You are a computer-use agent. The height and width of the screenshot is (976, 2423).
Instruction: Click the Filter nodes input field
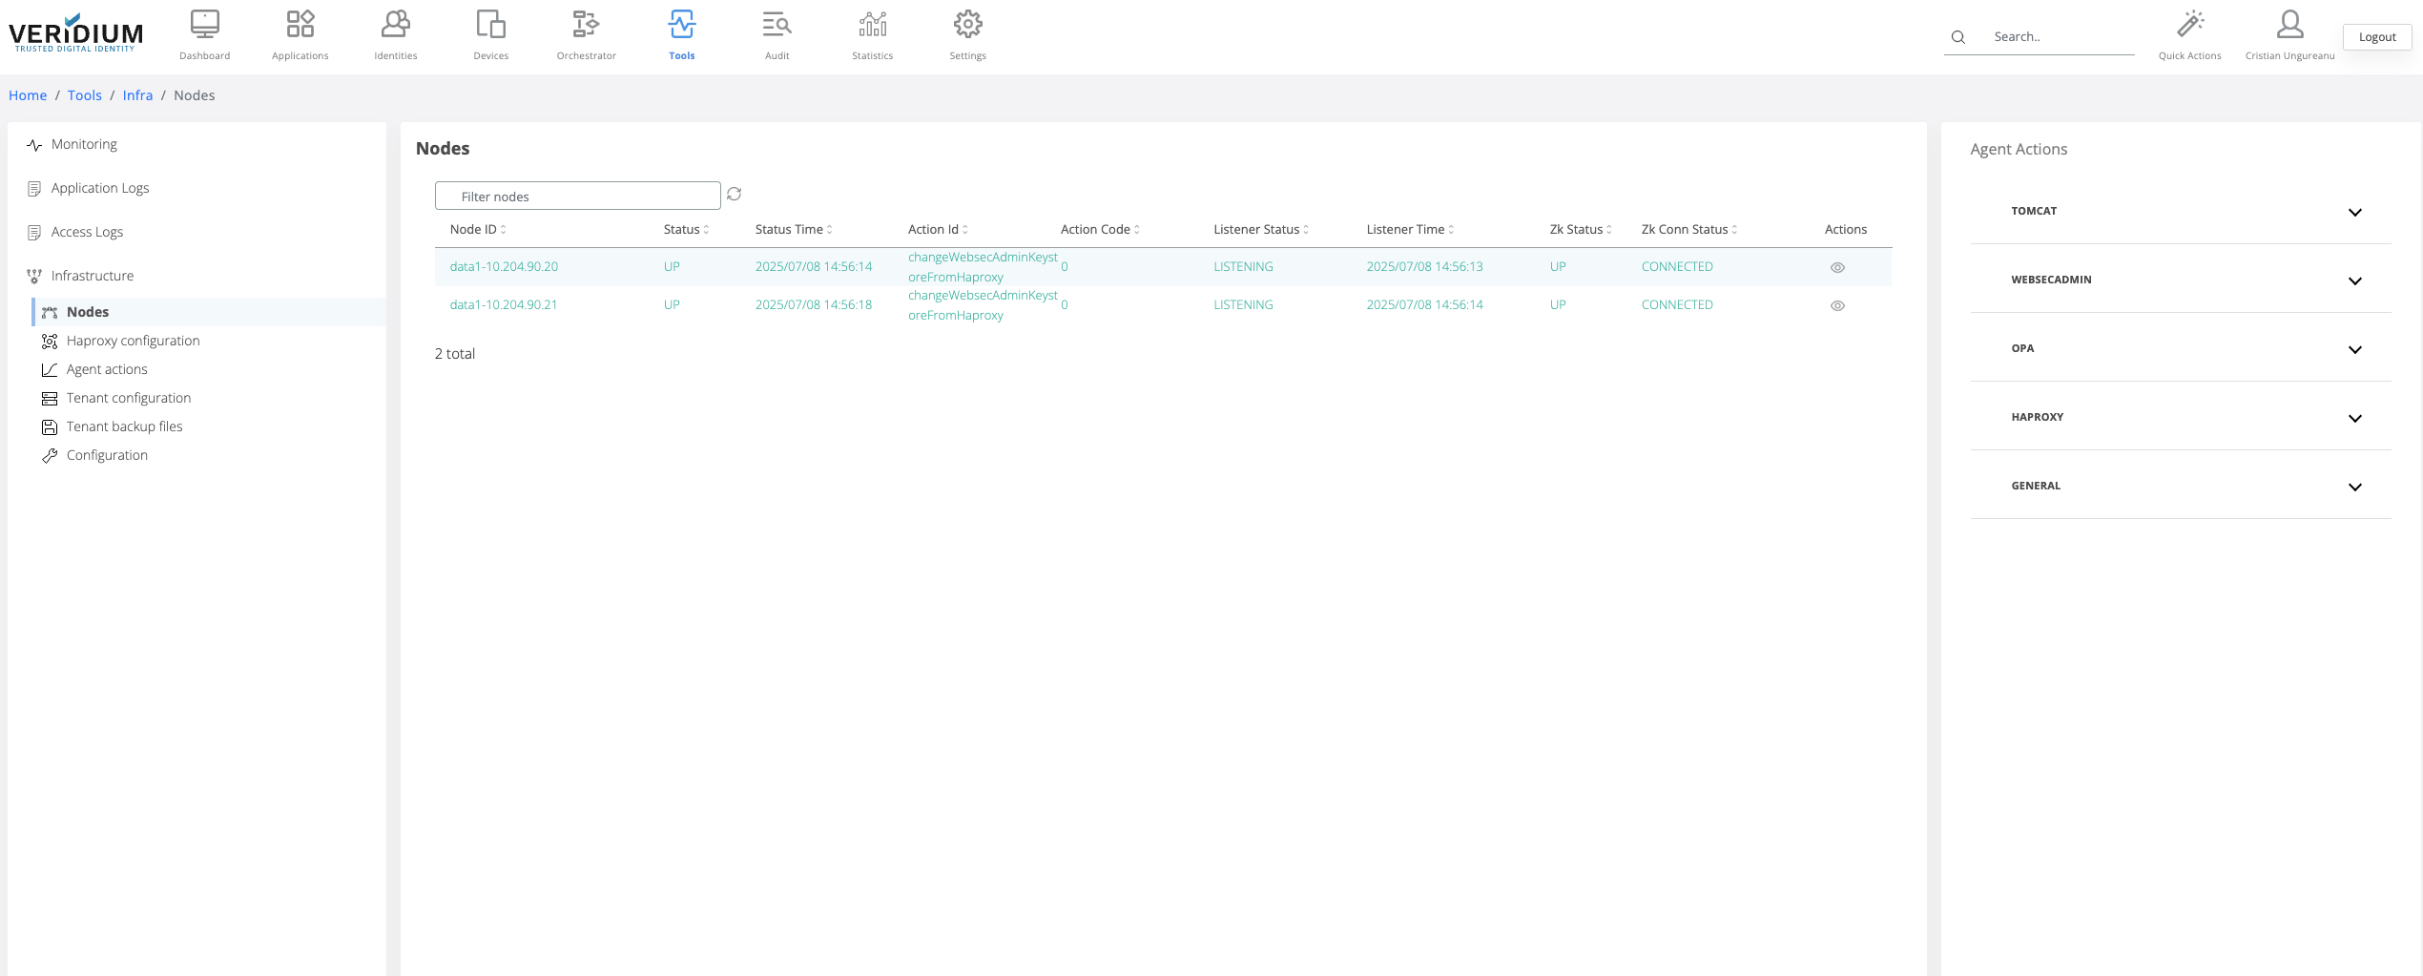577,197
